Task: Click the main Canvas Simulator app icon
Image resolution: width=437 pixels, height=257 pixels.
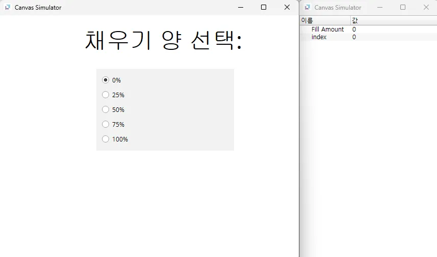Action: pos(7,7)
